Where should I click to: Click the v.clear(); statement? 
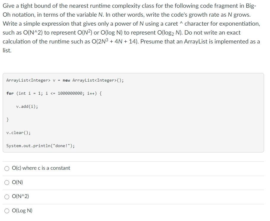point(18,133)
